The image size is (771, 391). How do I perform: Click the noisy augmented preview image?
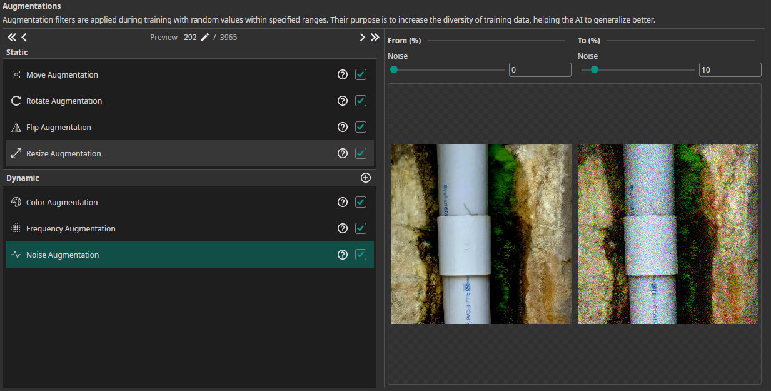[667, 234]
